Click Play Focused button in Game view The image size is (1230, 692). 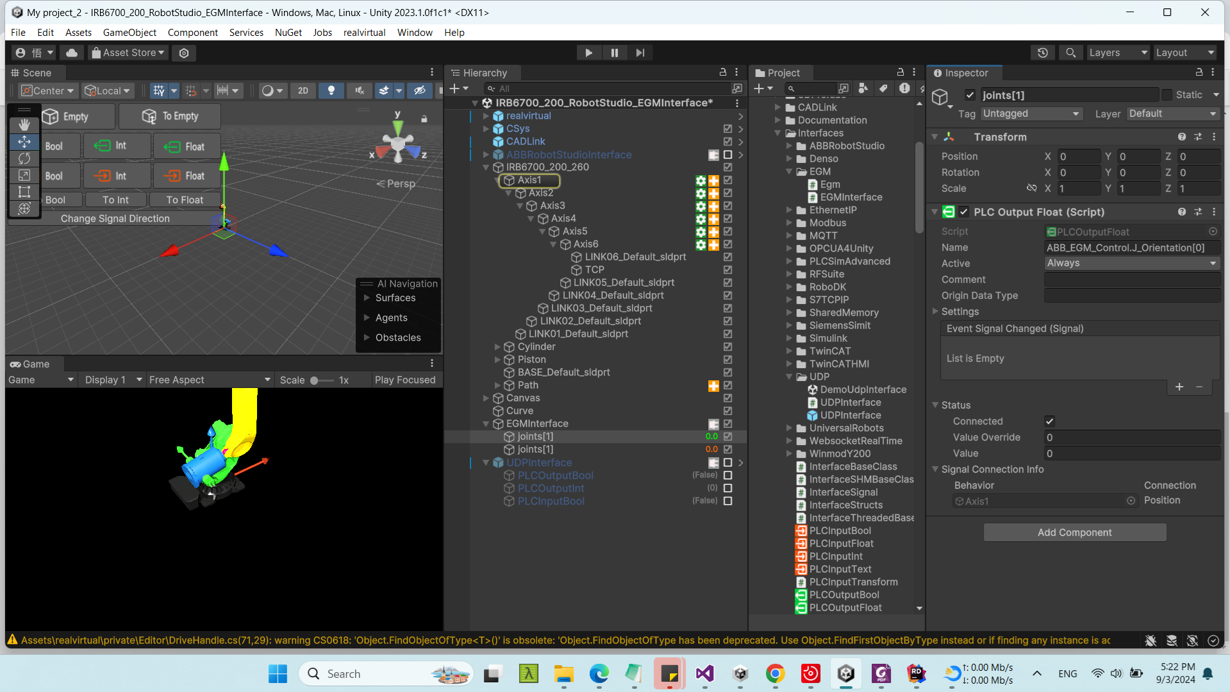click(x=404, y=380)
